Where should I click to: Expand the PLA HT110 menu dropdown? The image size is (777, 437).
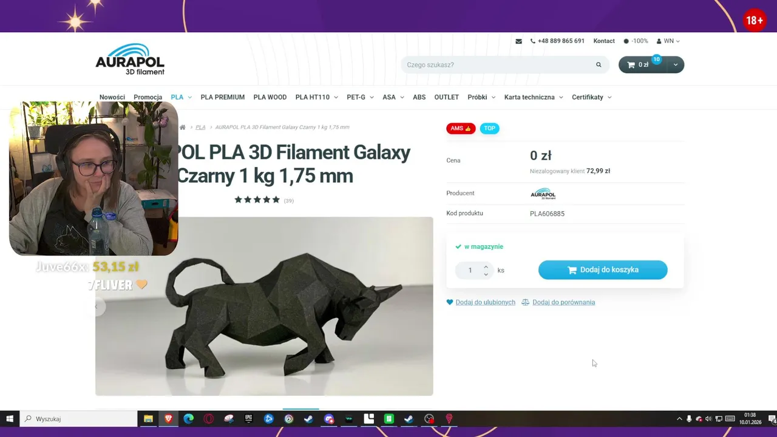[335, 97]
